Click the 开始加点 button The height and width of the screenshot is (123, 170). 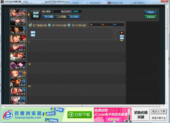coord(151,17)
